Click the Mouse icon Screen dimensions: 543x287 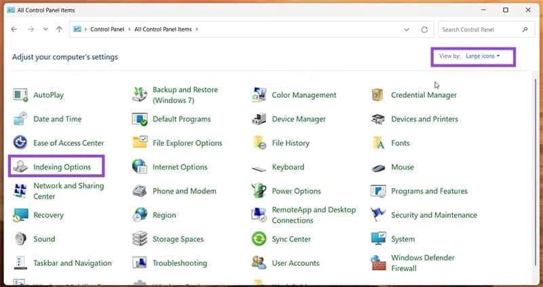(378, 168)
